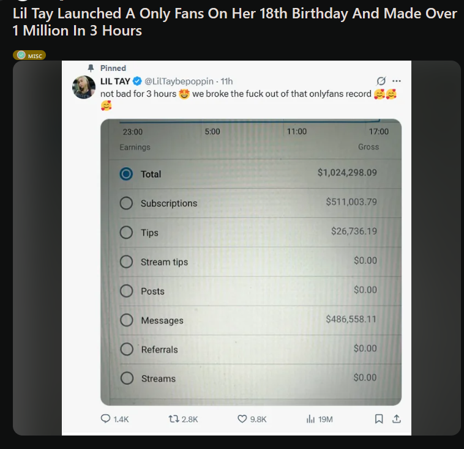Screen dimensions: 464x449
Task: Choose the Messages radio option
Action: pyautogui.click(x=126, y=320)
